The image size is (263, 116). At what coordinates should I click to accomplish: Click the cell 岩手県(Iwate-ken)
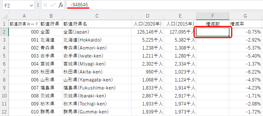tap(97, 56)
